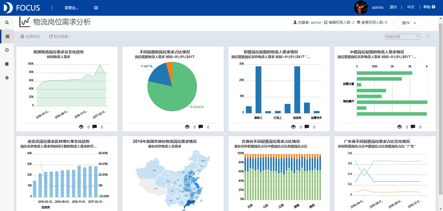This screenshot has width=443, height=211.
Task: Click the 北京 axis label
Action: pyautogui.click(x=250, y=206)
